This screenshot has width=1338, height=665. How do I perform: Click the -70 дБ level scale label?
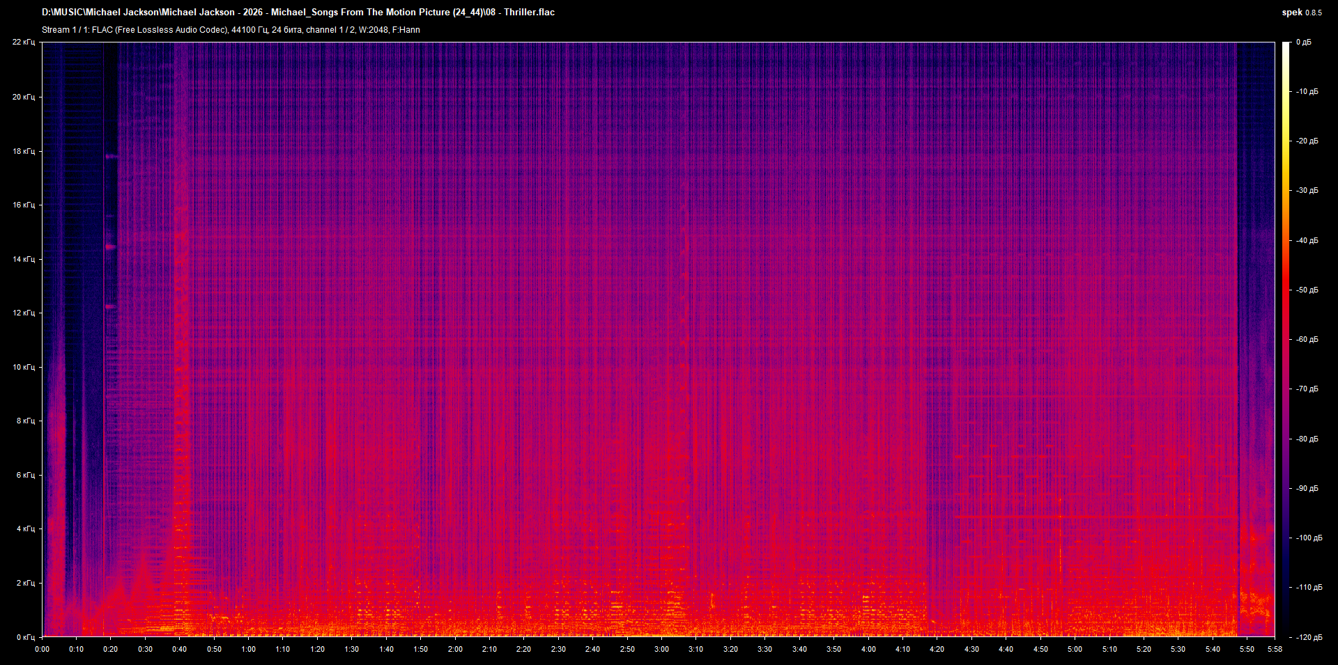click(x=1306, y=389)
